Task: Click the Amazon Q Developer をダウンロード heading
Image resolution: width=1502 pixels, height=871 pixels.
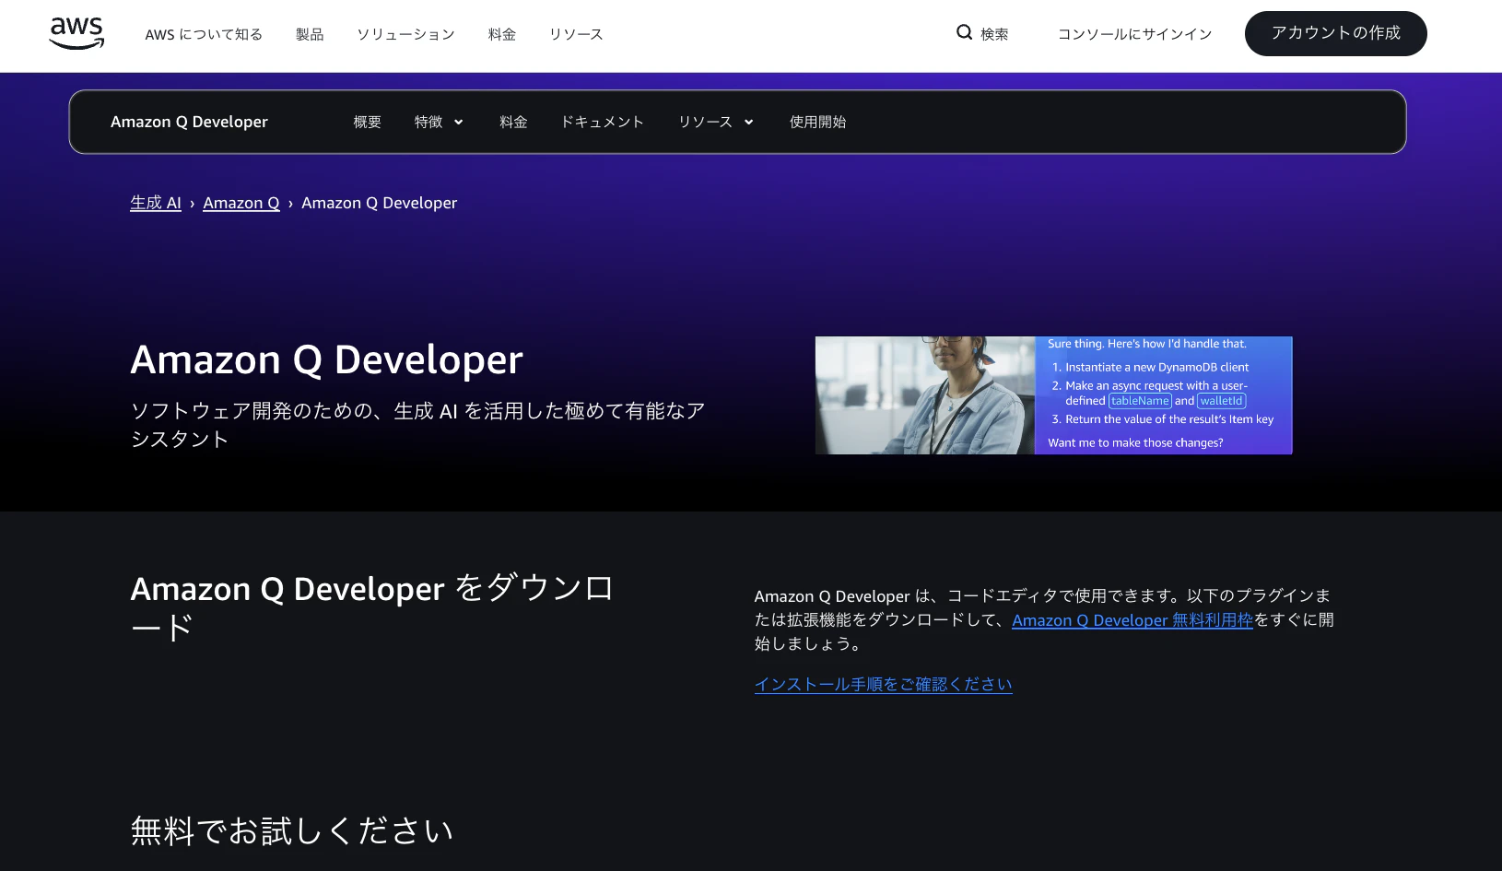Action: [372, 607]
